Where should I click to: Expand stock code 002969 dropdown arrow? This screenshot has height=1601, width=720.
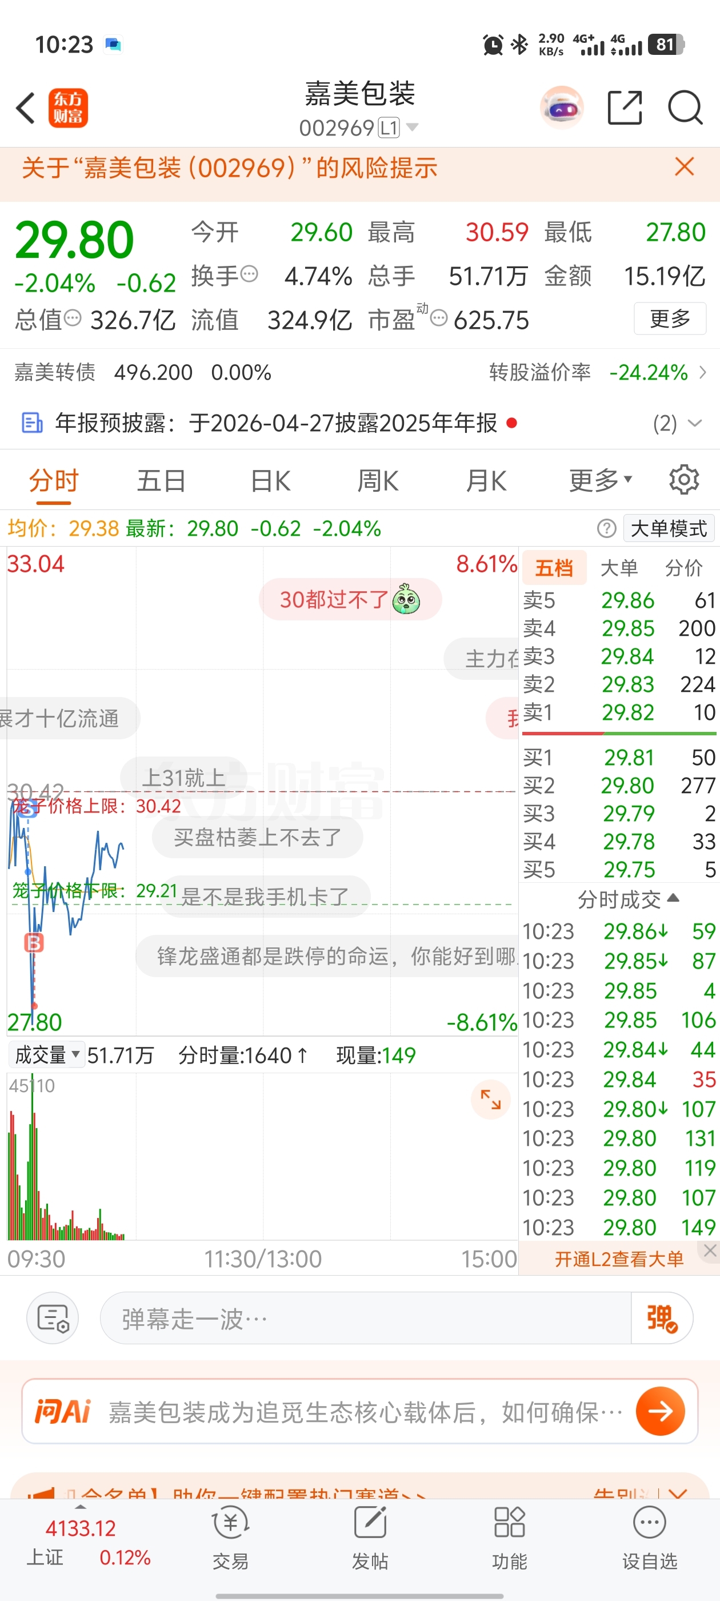[x=412, y=128]
